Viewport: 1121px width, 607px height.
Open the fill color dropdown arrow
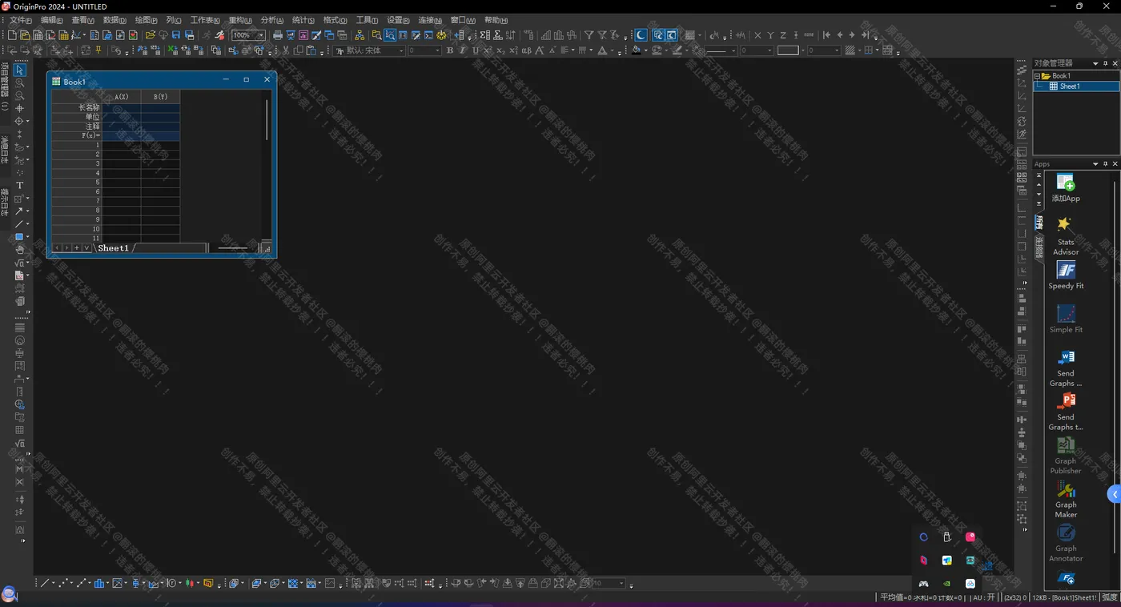645,50
